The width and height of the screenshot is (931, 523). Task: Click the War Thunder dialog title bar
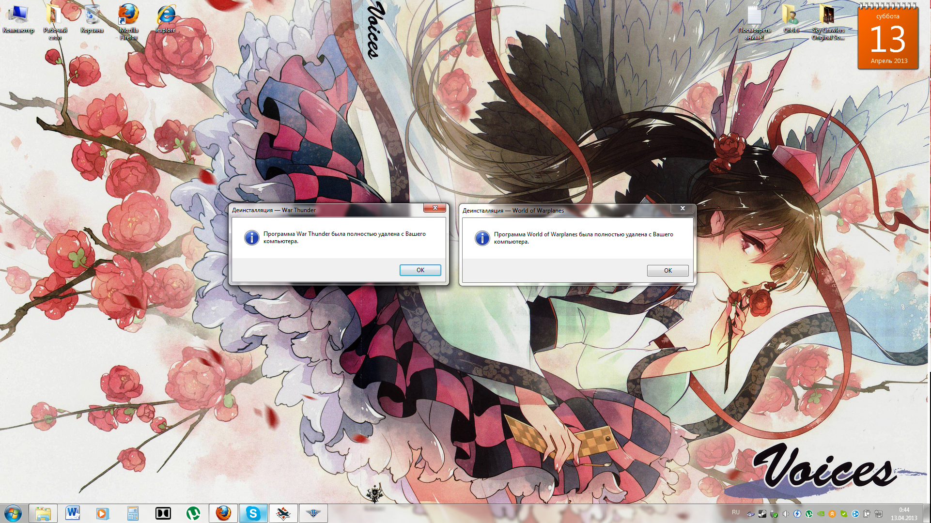pyautogui.click(x=327, y=210)
